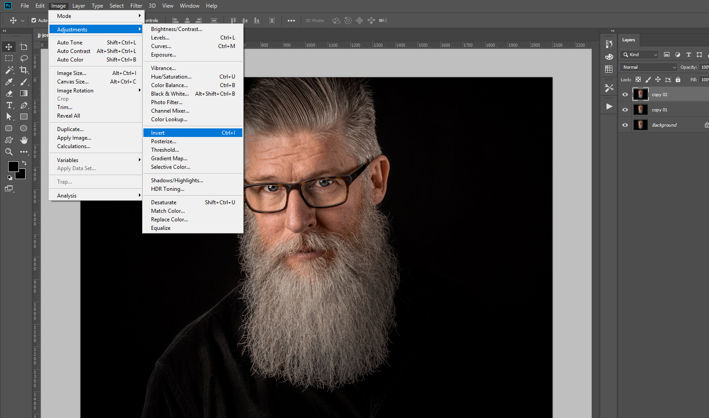Change screen mode icon in toolbar
Image resolution: width=709 pixels, height=418 pixels.
[9, 189]
